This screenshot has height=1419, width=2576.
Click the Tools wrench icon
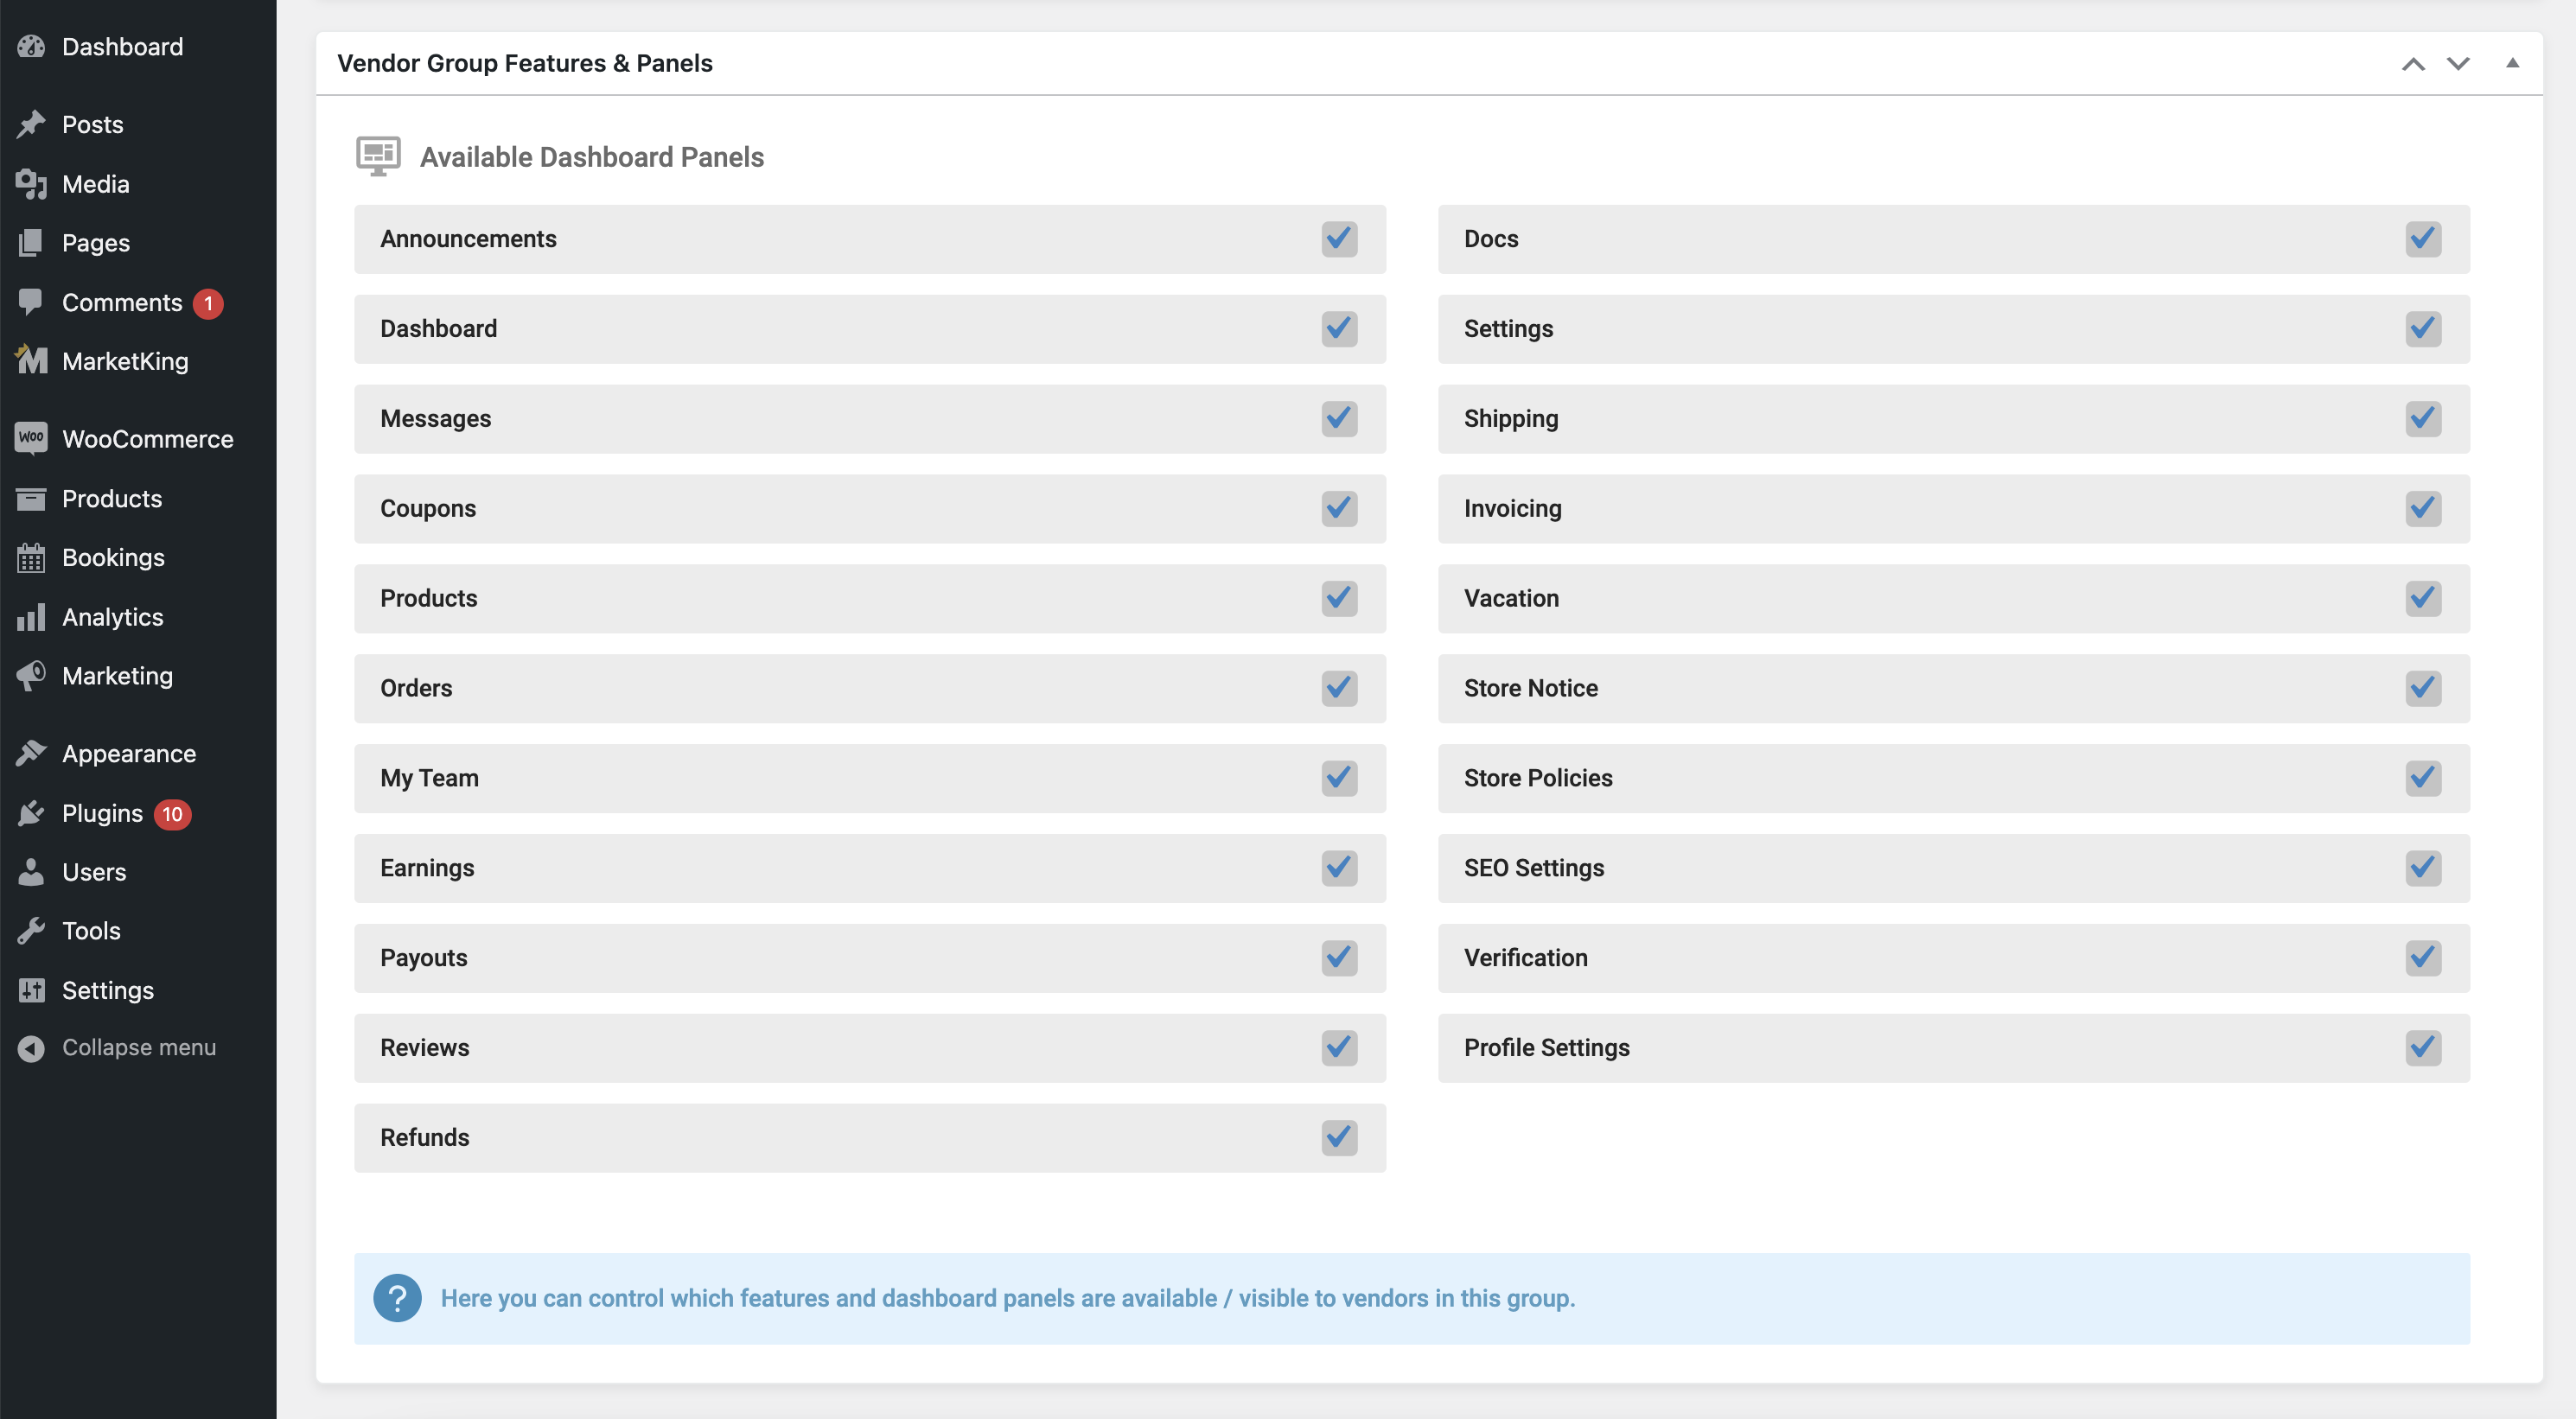[x=30, y=930]
